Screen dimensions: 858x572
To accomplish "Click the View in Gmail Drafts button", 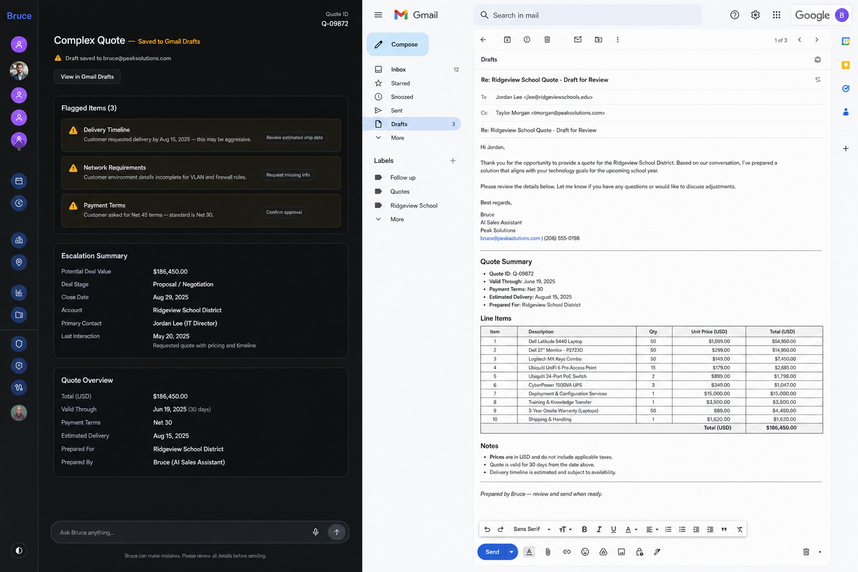I will point(87,77).
